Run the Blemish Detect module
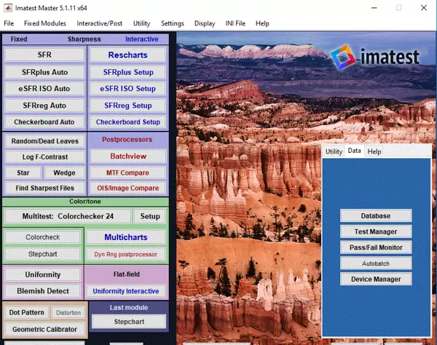 coord(42,291)
